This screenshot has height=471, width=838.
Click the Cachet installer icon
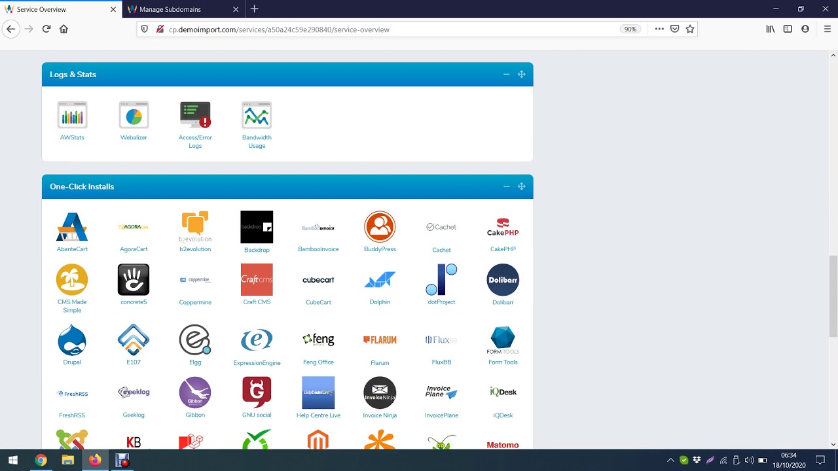[441, 227]
